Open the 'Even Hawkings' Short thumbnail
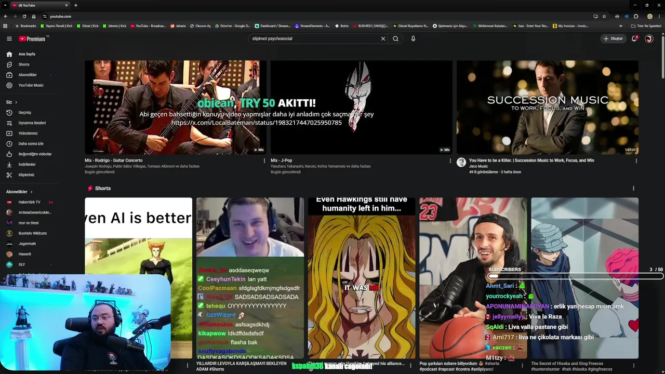This screenshot has width=665, height=374. (362, 278)
